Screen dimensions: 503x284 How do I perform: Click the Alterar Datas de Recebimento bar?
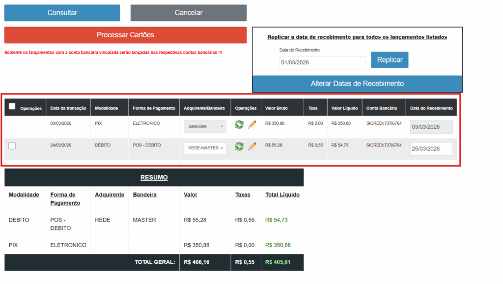click(x=357, y=84)
